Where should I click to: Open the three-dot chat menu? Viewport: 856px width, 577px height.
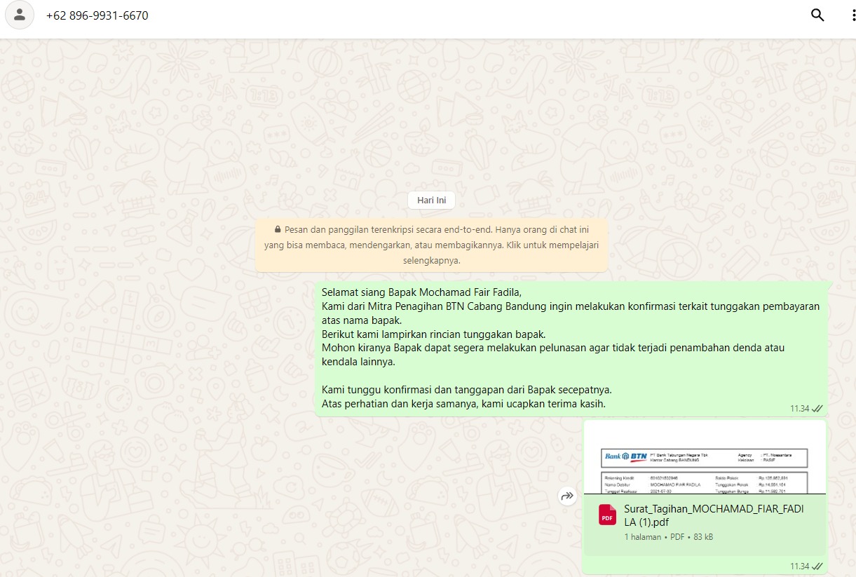[x=845, y=15]
